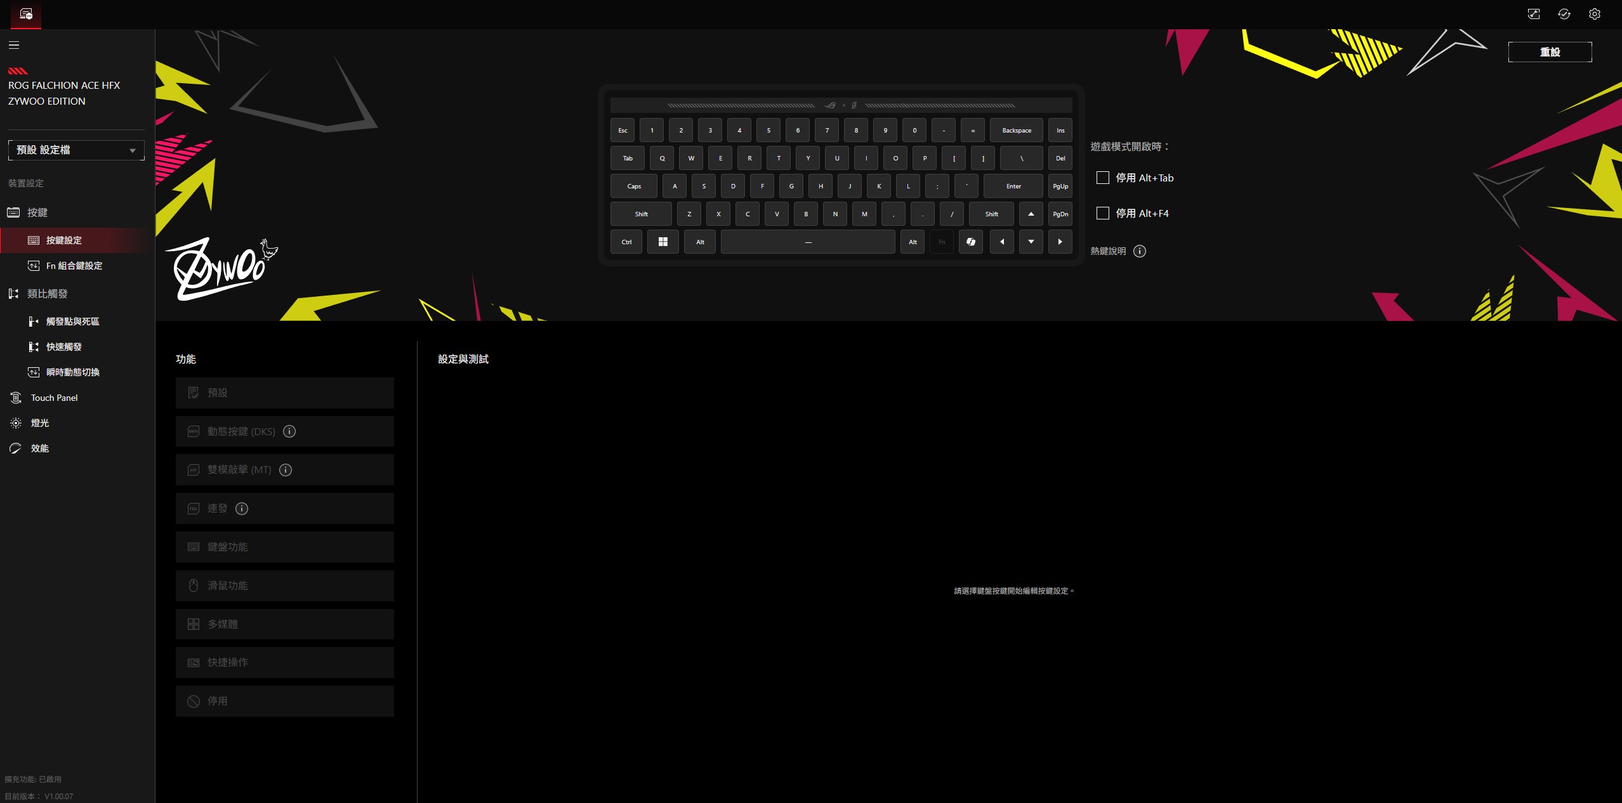Click the Copilot key on the keyboard
1622x803 pixels.
coord(970,242)
